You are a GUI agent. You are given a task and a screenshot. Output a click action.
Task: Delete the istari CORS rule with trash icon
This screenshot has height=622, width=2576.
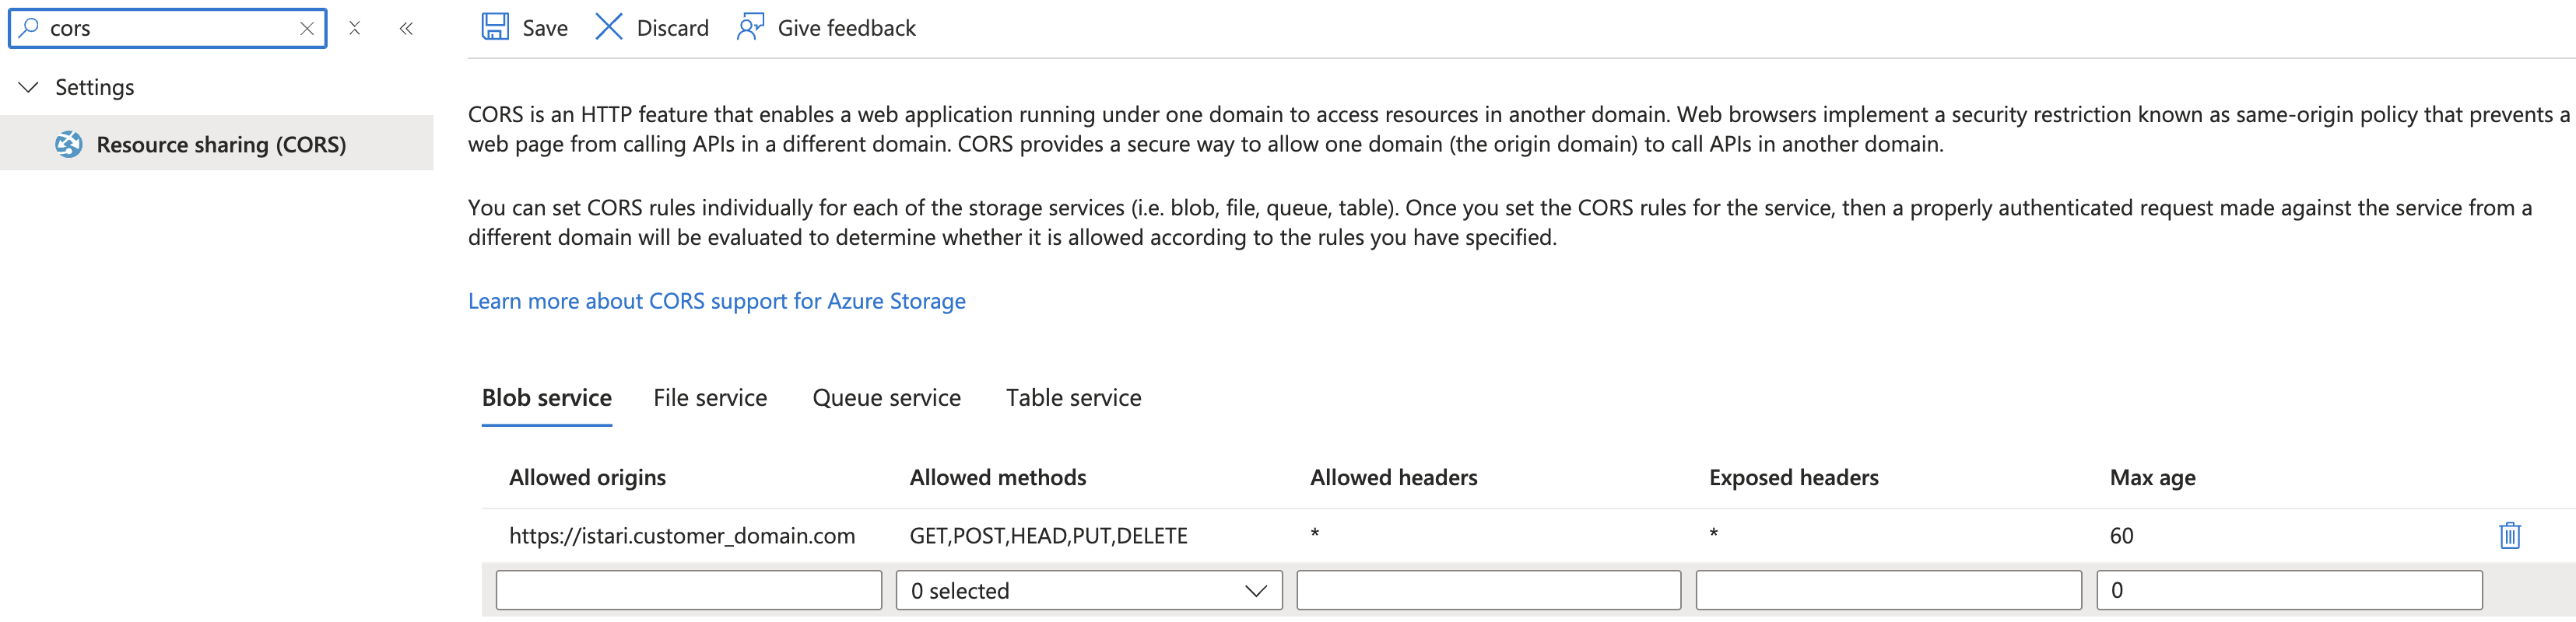pyautogui.click(x=2509, y=535)
